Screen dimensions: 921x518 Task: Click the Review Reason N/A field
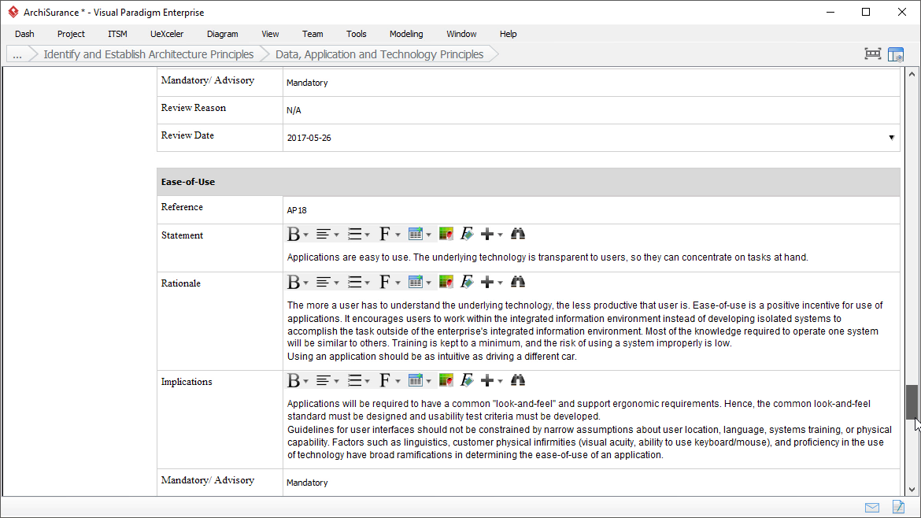tap(591, 110)
